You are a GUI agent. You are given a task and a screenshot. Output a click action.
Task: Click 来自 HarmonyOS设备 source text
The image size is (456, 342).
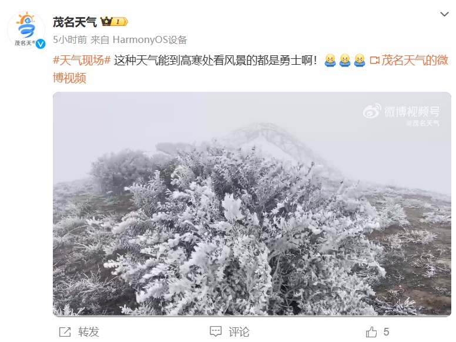[x=139, y=39]
